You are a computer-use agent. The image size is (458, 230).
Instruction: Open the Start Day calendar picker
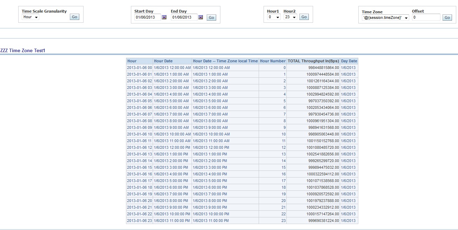click(164, 17)
